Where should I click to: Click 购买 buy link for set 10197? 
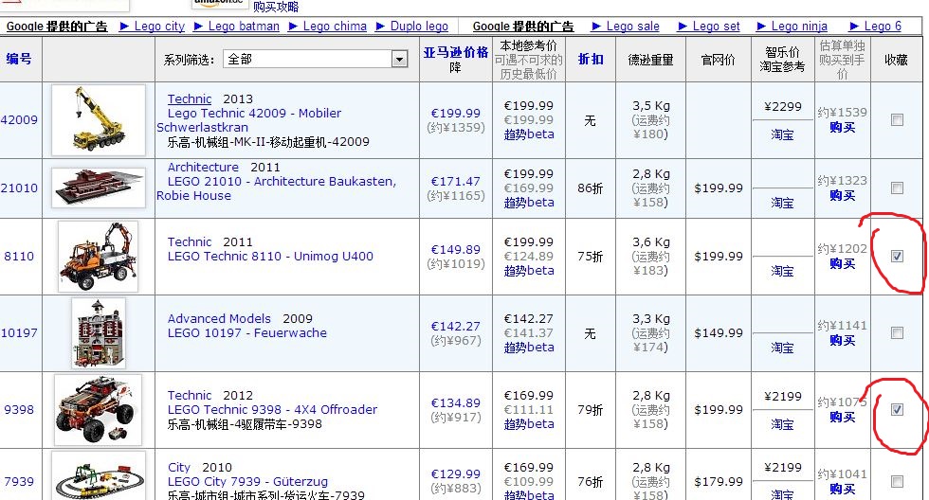[x=842, y=340]
